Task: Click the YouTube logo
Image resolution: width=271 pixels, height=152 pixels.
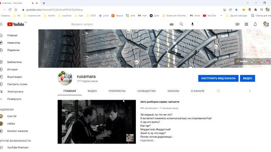Action: pos(16,24)
